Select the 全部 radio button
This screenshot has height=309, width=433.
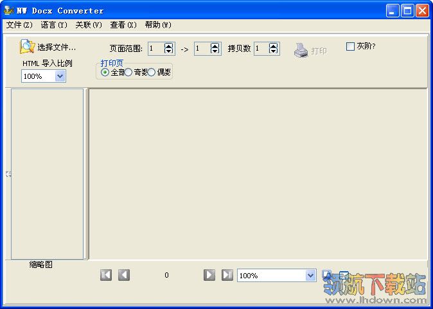pyautogui.click(x=105, y=72)
